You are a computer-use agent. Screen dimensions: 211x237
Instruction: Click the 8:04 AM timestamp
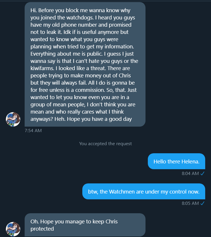[x=190, y=173]
